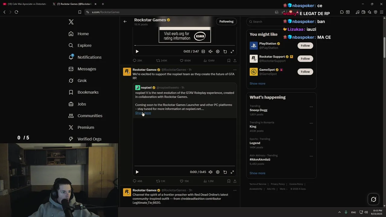
Task: Open settings gear on the 2:47 video
Action: point(218,52)
